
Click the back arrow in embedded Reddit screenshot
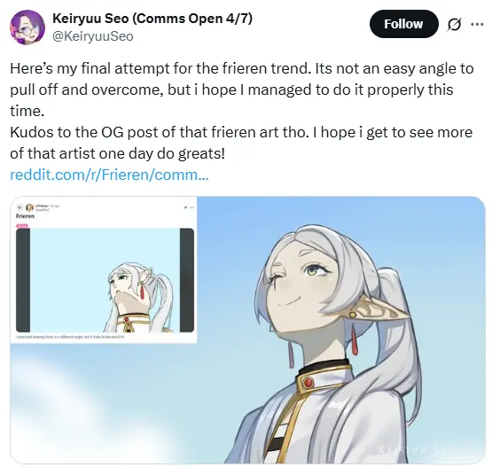pyautogui.click(x=20, y=207)
